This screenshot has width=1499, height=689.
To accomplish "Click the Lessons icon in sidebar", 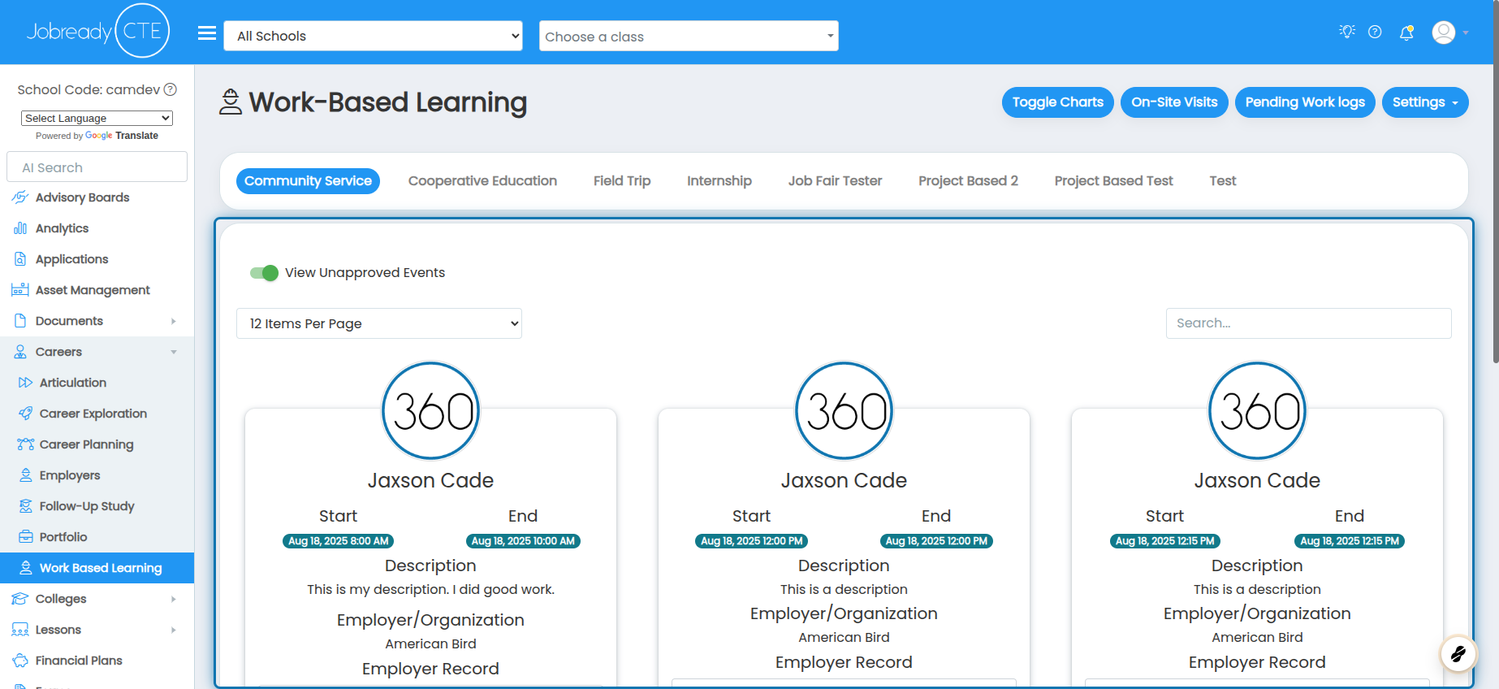I will click(x=20, y=630).
